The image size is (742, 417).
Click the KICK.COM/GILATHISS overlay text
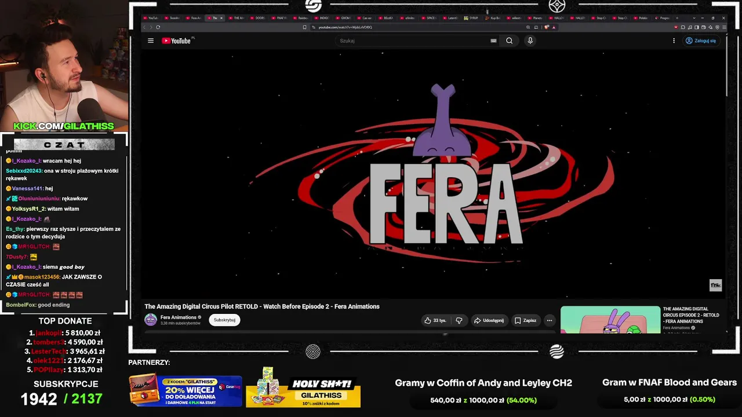64,126
